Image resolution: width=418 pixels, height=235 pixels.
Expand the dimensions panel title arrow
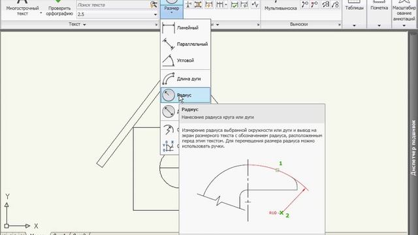pos(217,25)
